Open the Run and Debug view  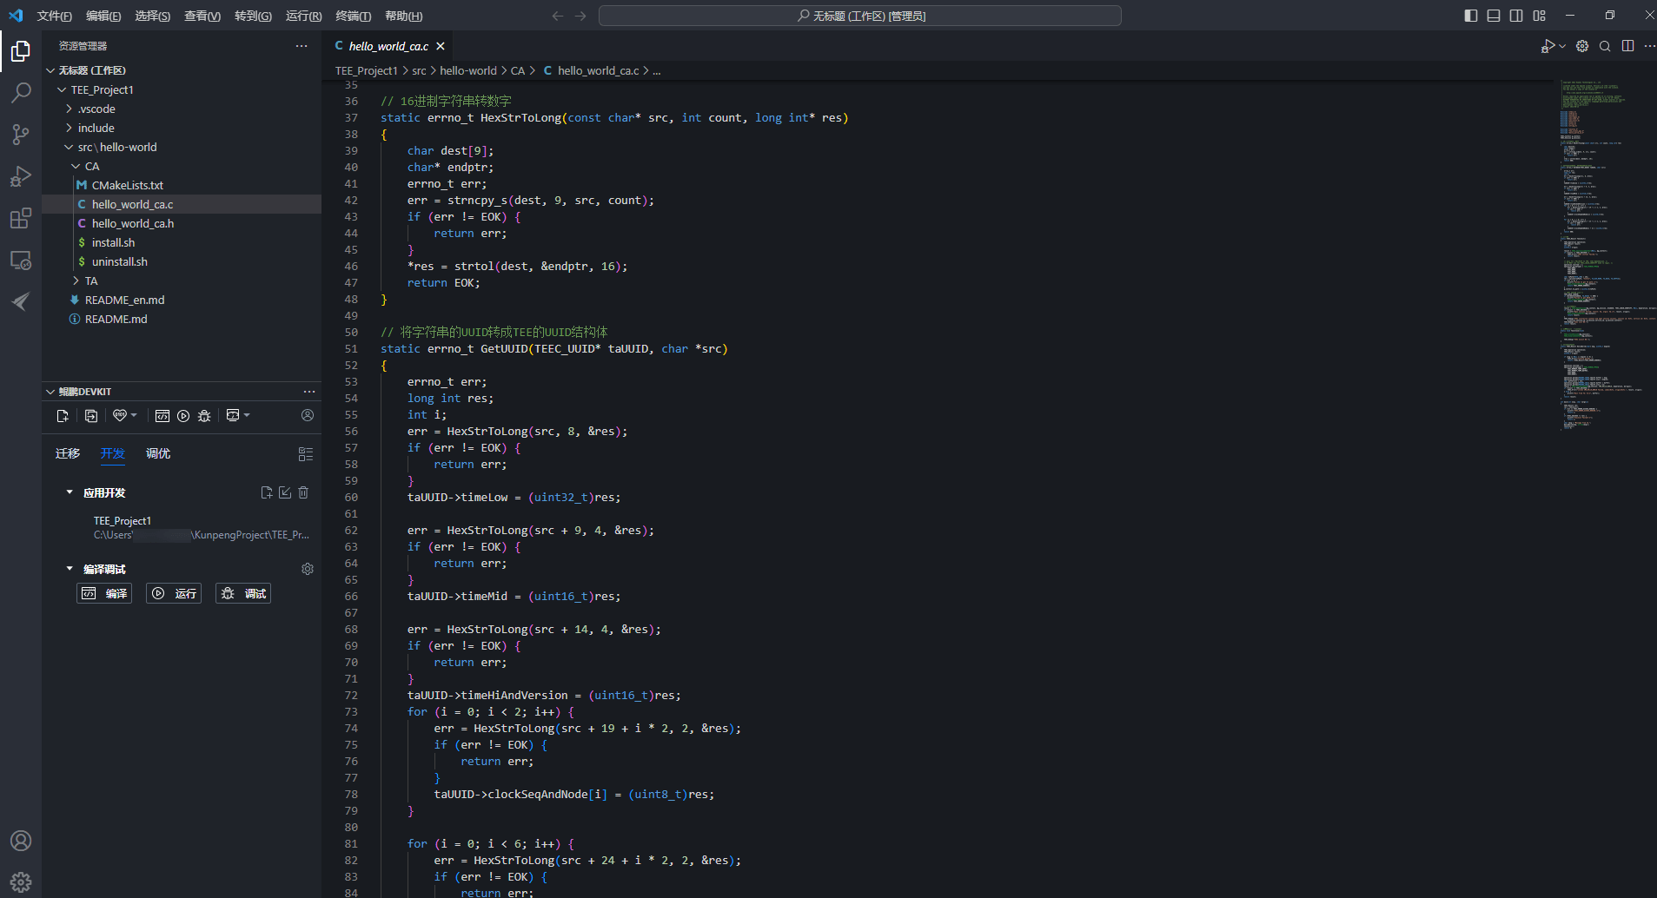(21, 176)
